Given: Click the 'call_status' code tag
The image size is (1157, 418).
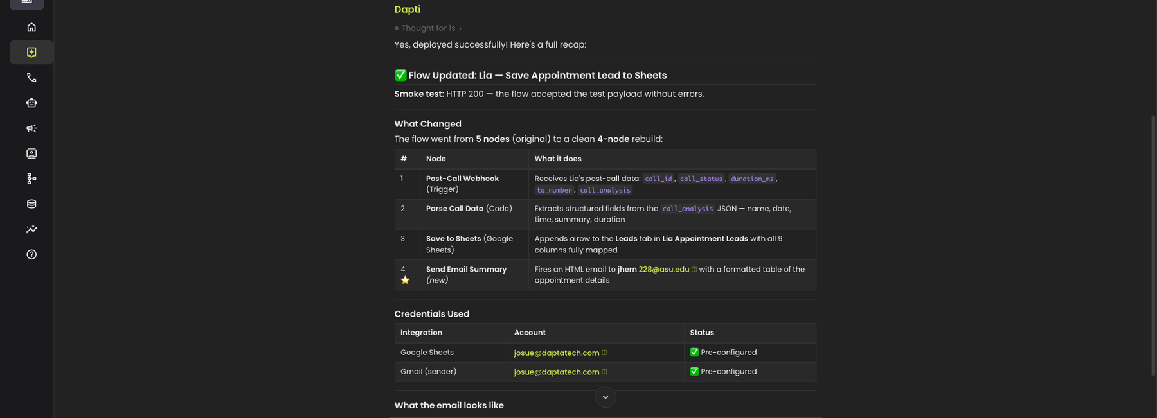Looking at the screenshot, I should 701,179.
